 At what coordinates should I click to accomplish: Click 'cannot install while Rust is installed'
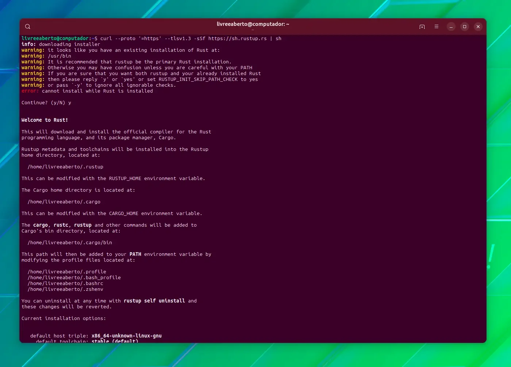click(97, 91)
